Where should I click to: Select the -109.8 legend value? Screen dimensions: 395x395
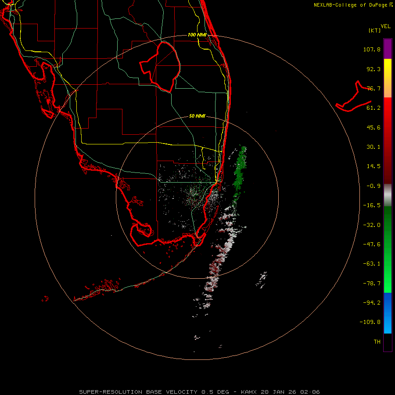pos(370,322)
